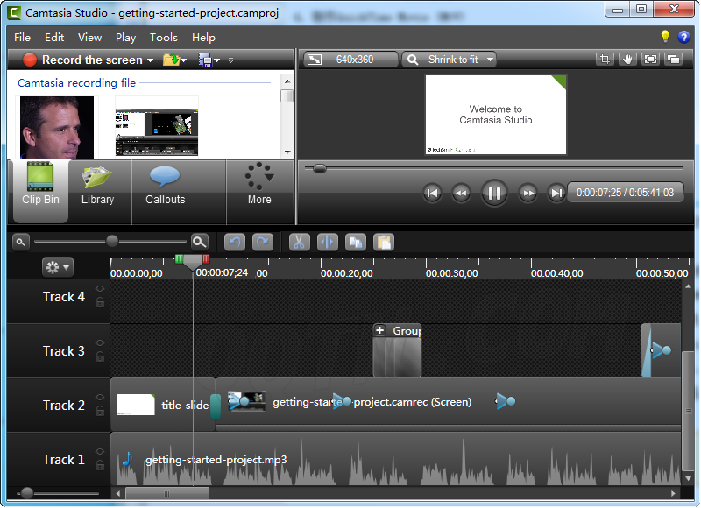Screen dimensions: 701x508
Task: Select the Cut tool on the timeline toolbar
Action: (x=299, y=242)
